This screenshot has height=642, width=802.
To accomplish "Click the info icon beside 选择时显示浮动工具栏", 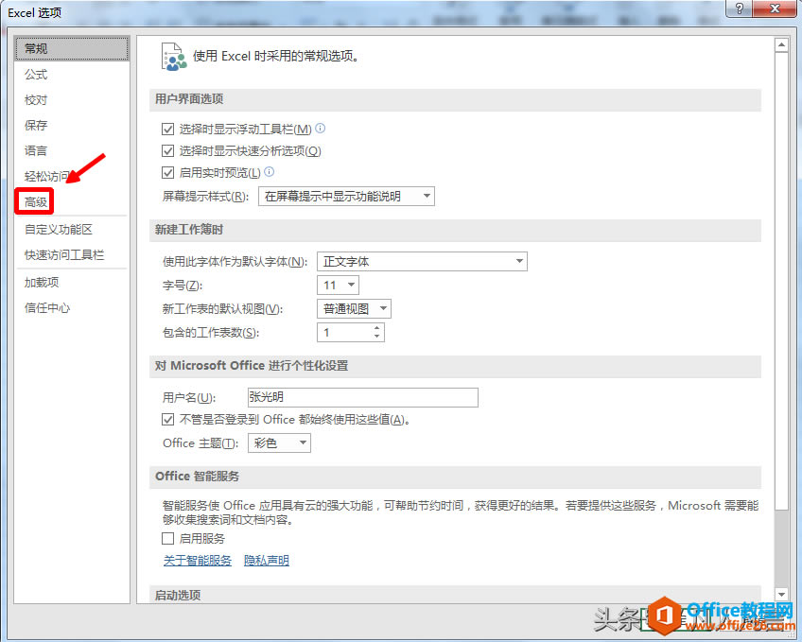I will [321, 129].
